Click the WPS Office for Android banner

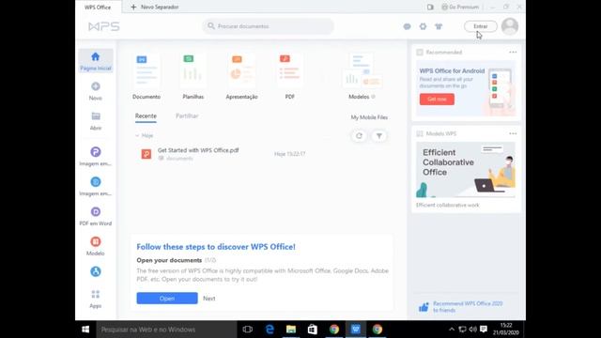pos(466,88)
